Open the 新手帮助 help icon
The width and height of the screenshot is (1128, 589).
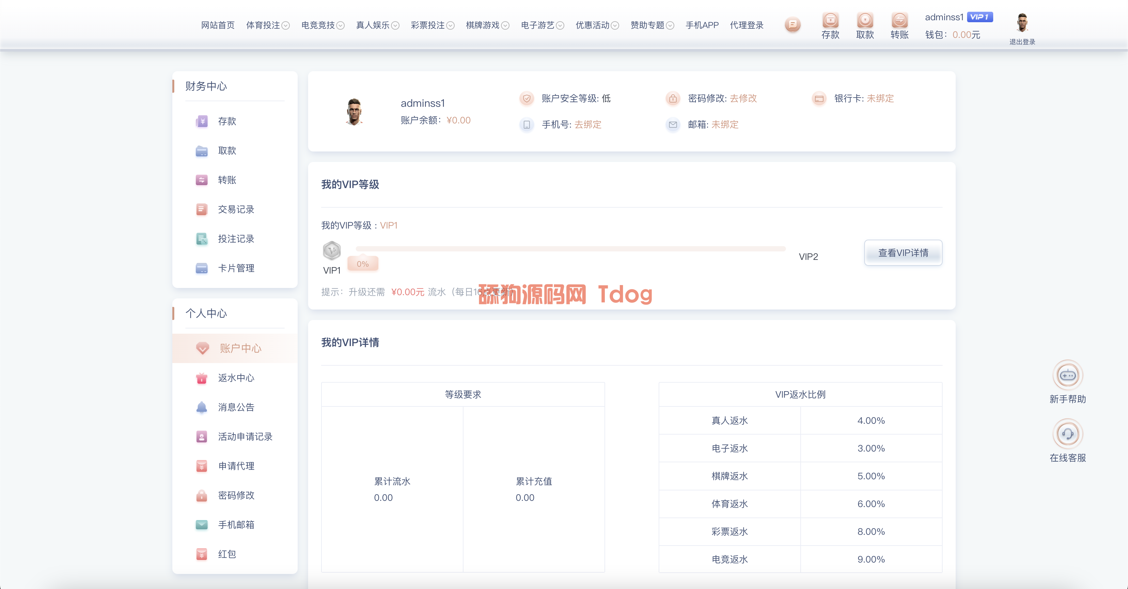coord(1068,375)
